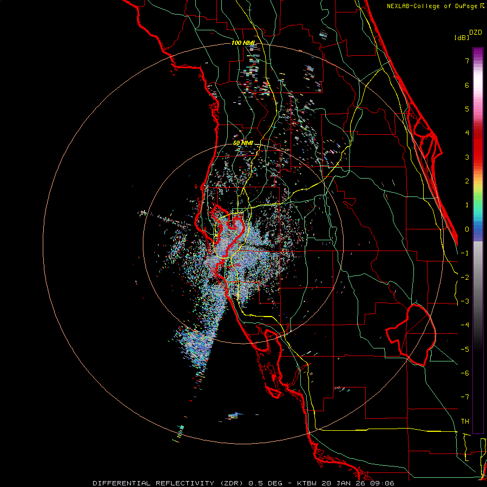Click the 50 NMI range ring label

[243, 143]
